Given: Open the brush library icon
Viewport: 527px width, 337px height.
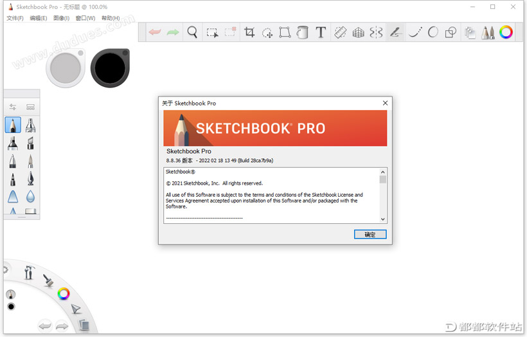Looking at the screenshot, I should [x=30, y=107].
